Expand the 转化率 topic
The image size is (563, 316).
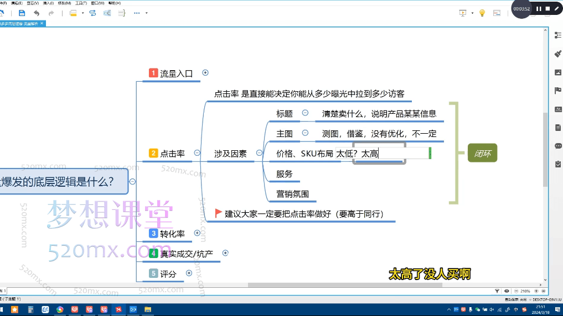pyautogui.click(x=197, y=233)
